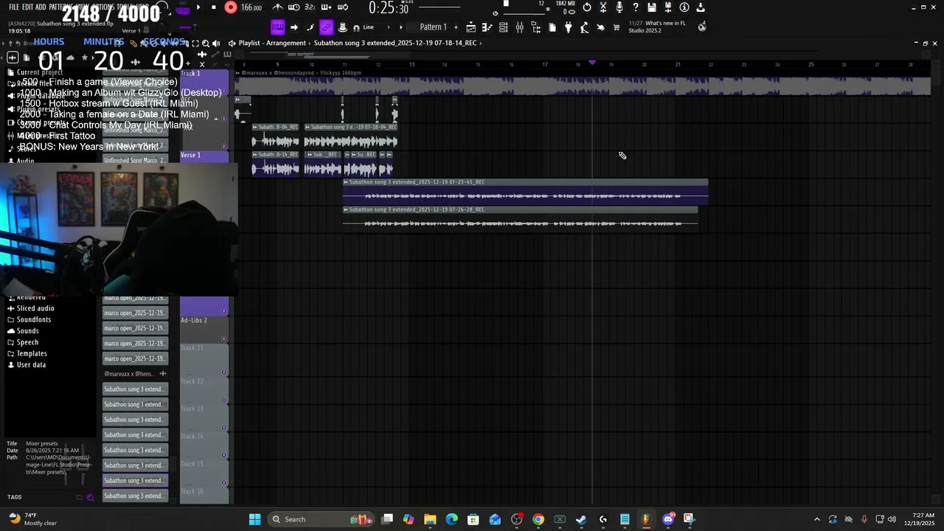Open What's new in FL Studio 2025.2 news
The width and height of the screenshot is (944, 531).
coord(657,27)
